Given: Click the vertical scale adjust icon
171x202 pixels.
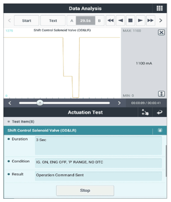Looking at the screenshot, I should (161, 94).
